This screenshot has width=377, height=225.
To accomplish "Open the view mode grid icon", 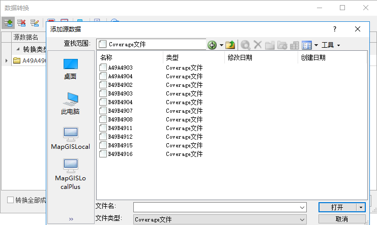I will pos(307,45).
